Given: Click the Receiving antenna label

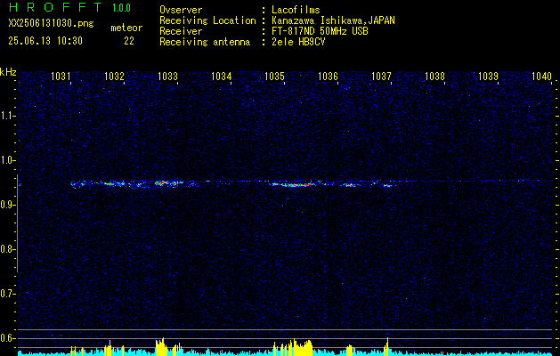Looking at the screenshot, I should coord(205,42).
